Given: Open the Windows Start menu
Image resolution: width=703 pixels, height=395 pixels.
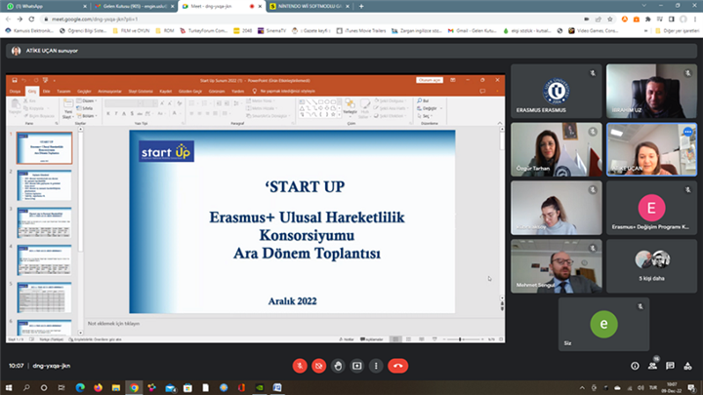Looking at the screenshot, I should point(8,387).
